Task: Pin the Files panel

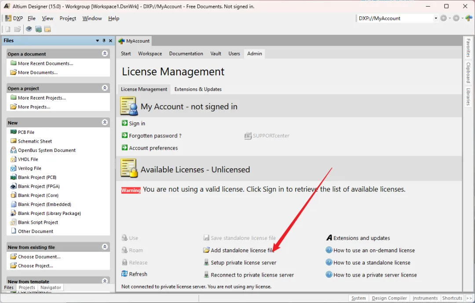Action: (x=104, y=41)
